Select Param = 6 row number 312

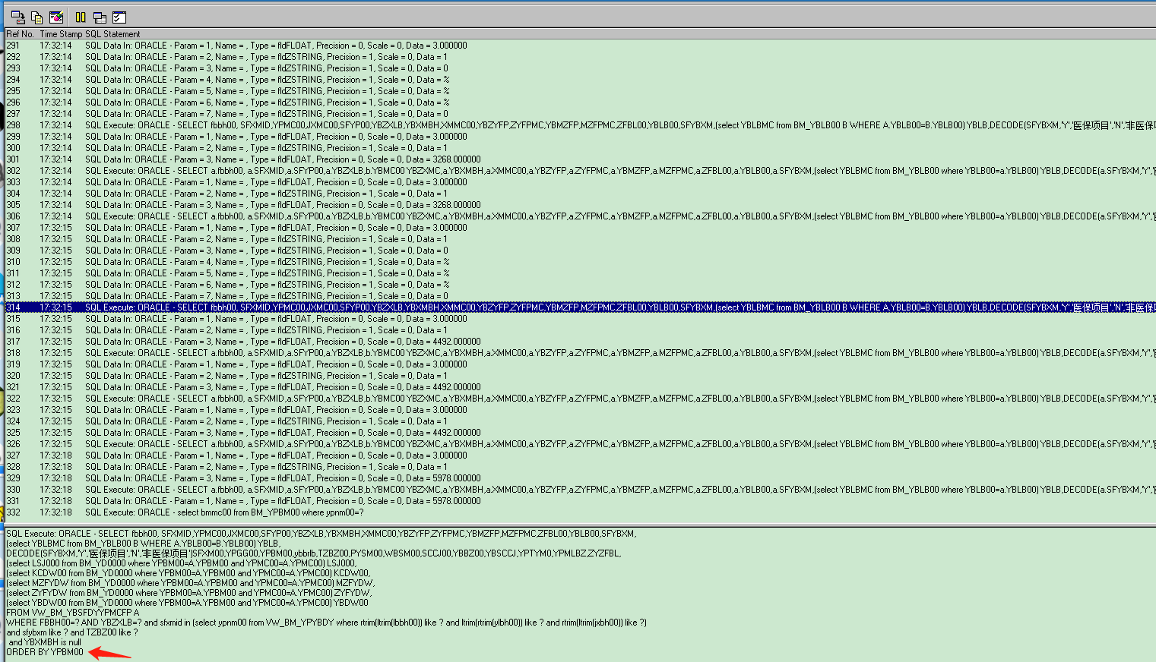point(581,285)
